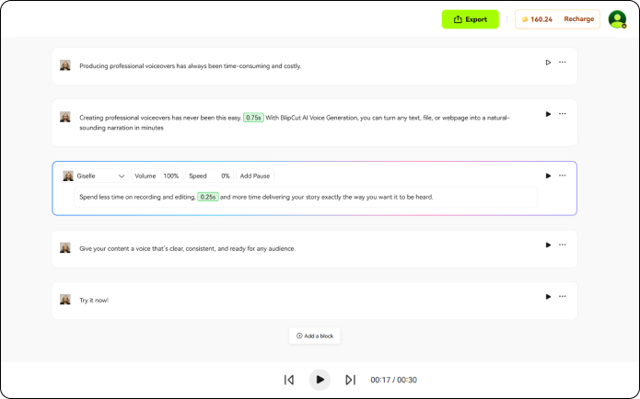Add a block below the script
This screenshot has height=399, width=640.
[x=315, y=336]
